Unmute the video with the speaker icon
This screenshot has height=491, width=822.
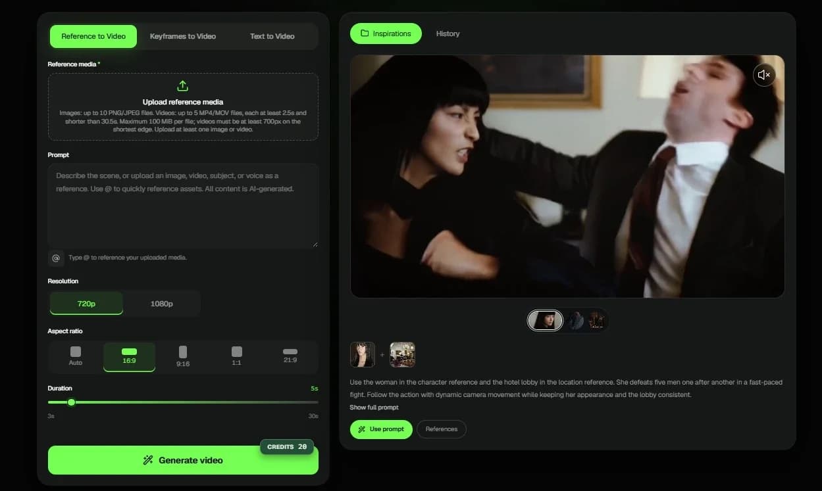pyautogui.click(x=764, y=75)
